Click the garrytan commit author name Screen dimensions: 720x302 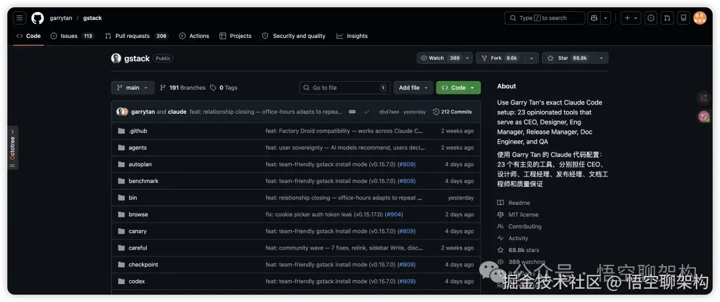coord(143,112)
